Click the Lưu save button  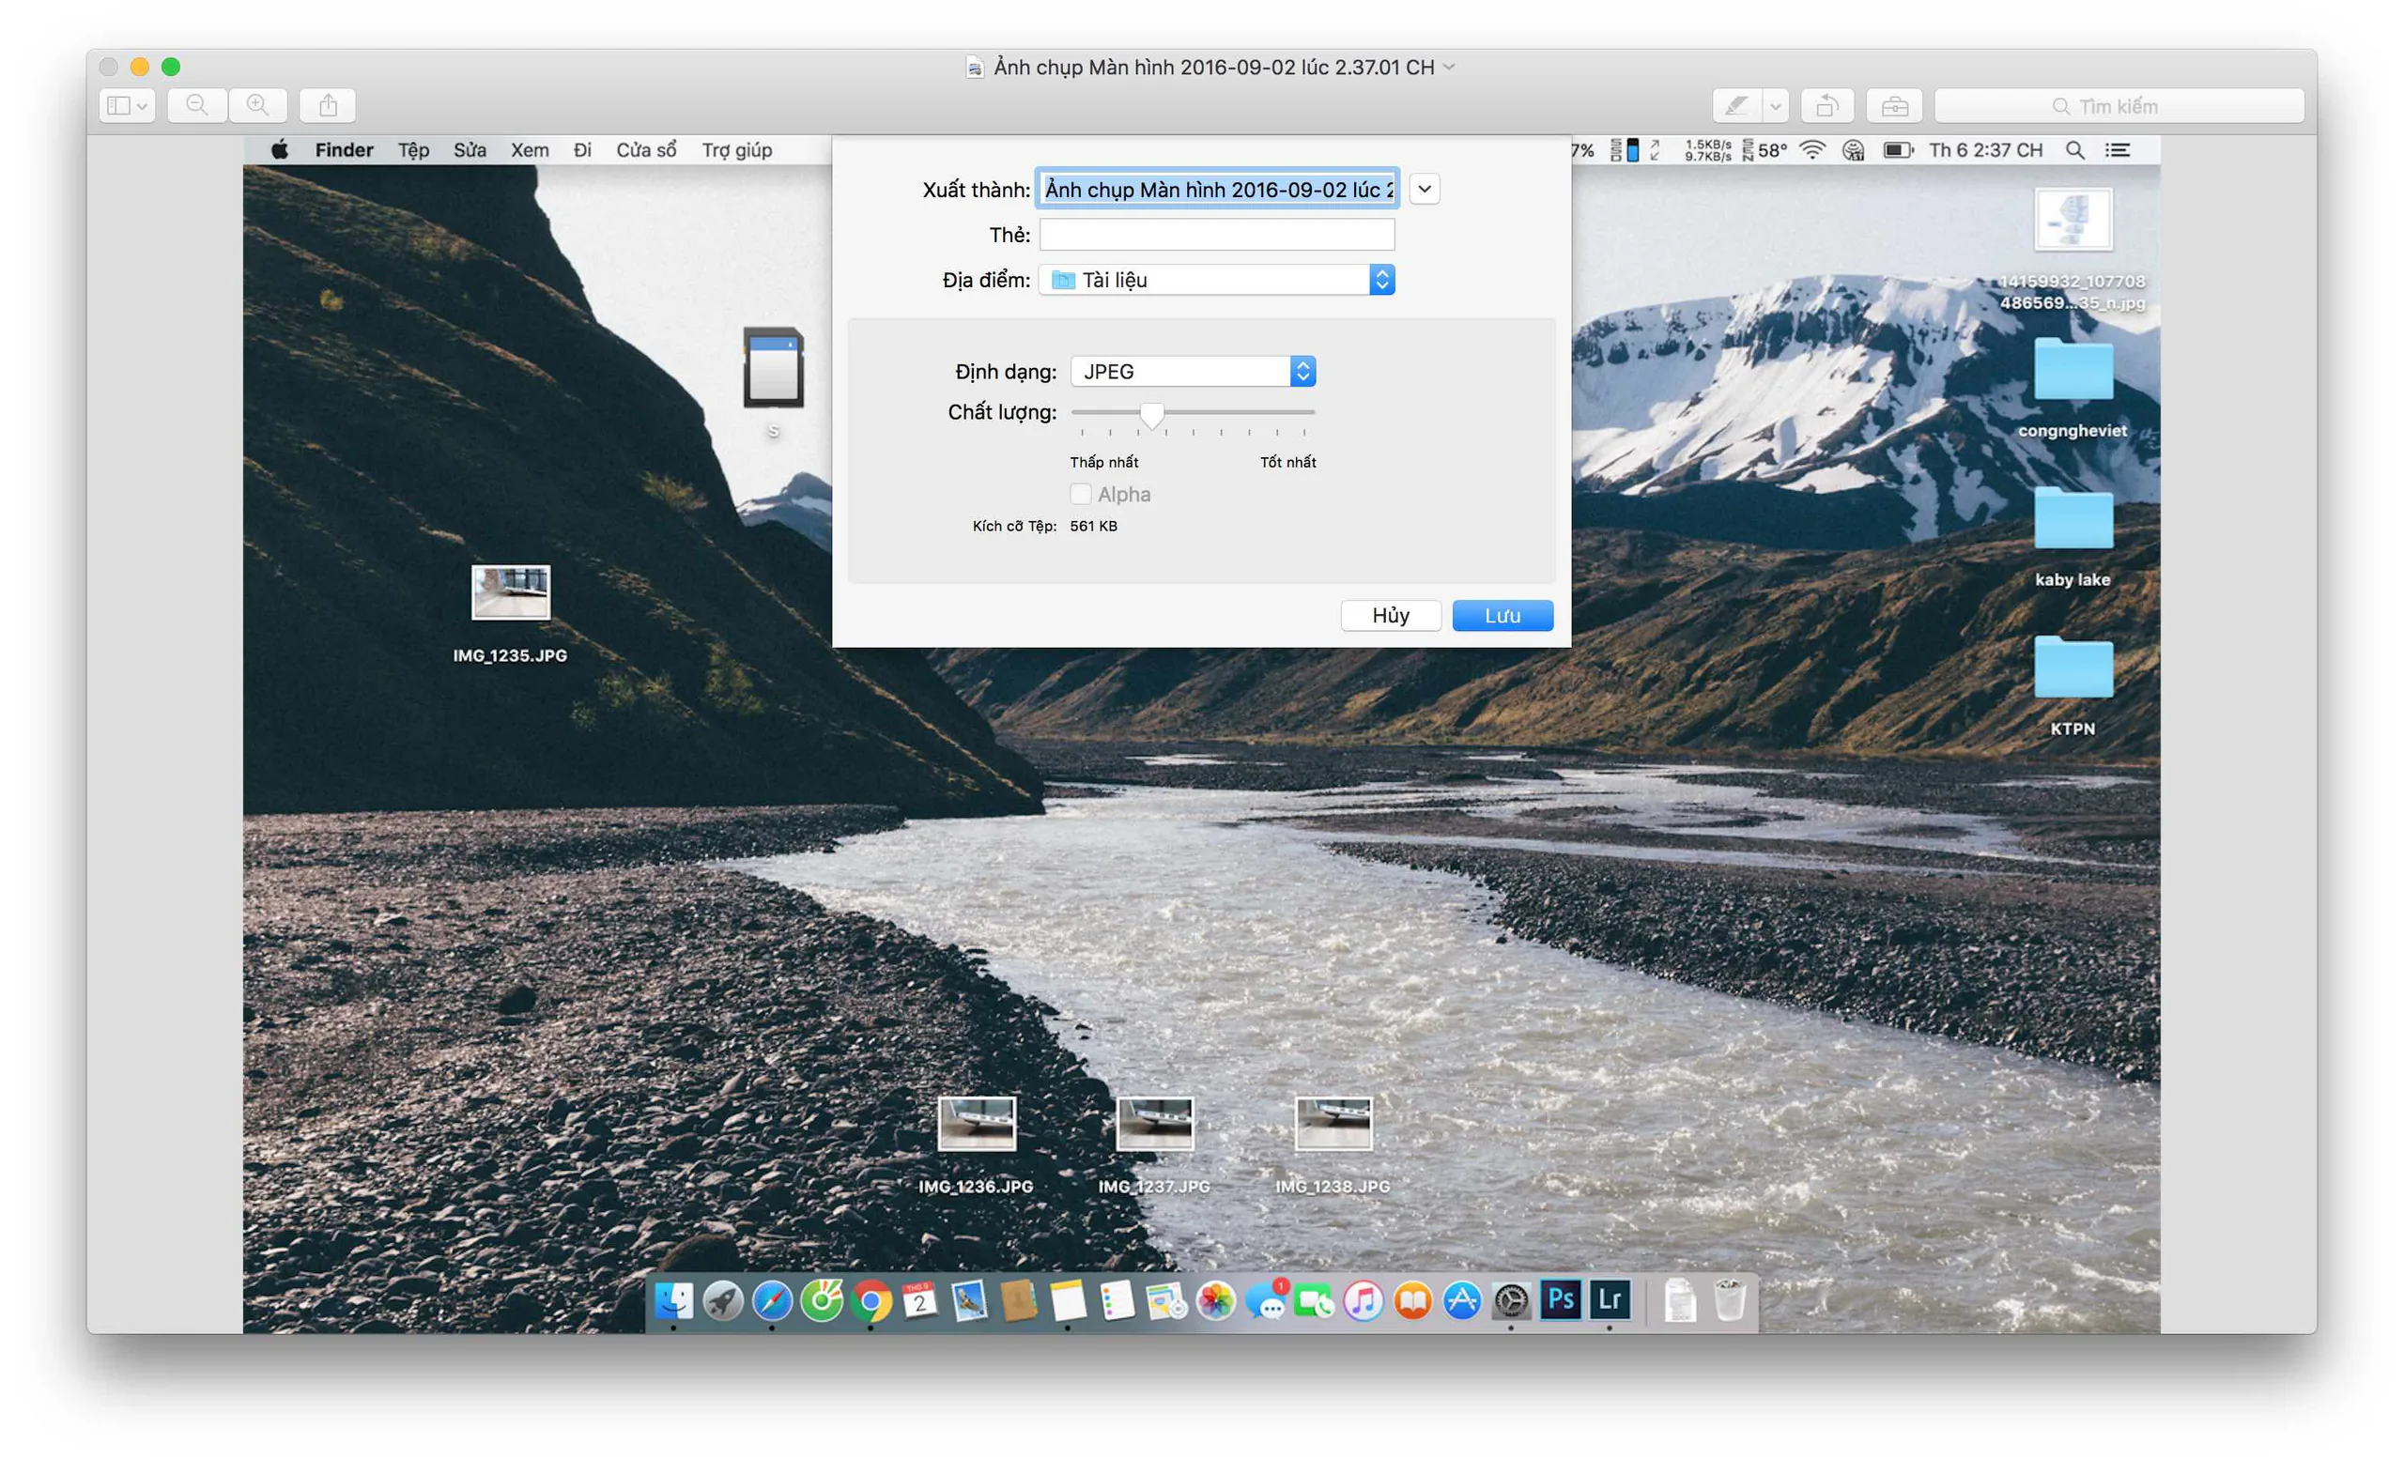point(1502,615)
